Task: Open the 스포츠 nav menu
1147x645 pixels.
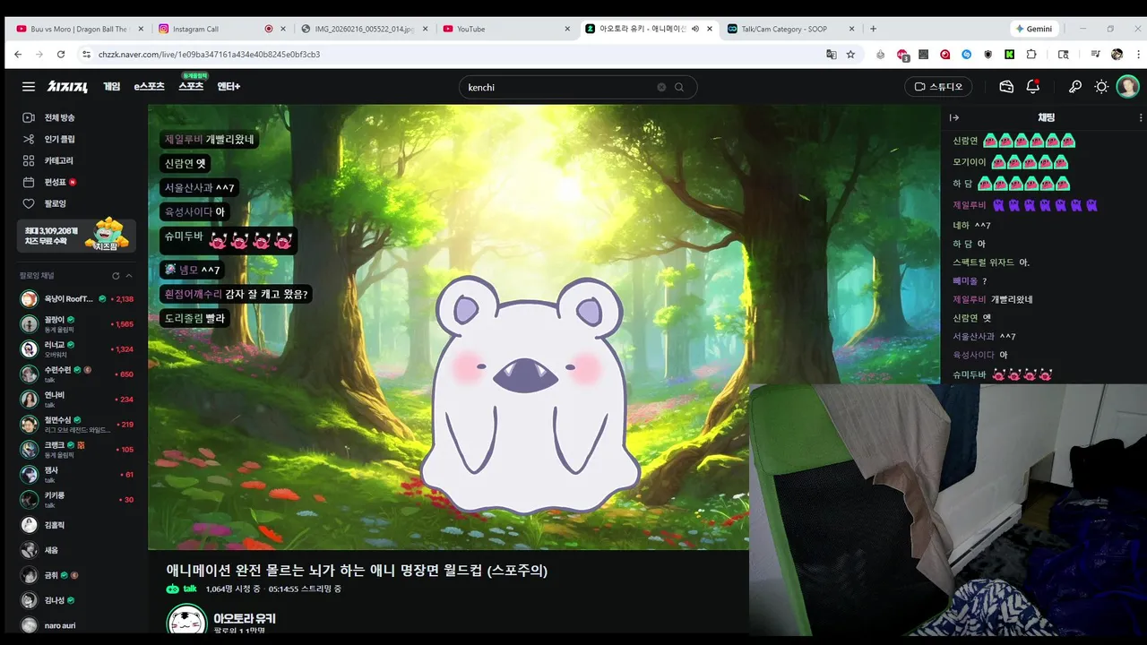Action: click(191, 87)
